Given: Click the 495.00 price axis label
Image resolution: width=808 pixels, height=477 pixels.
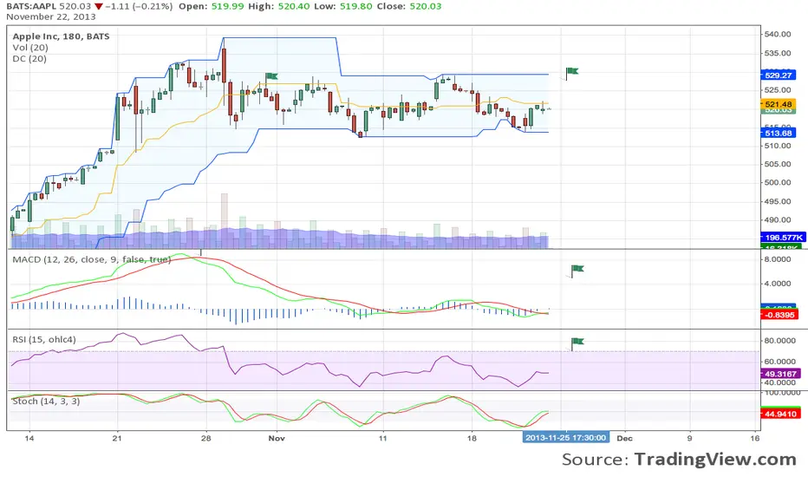Looking at the screenshot, I should pyautogui.click(x=779, y=201).
